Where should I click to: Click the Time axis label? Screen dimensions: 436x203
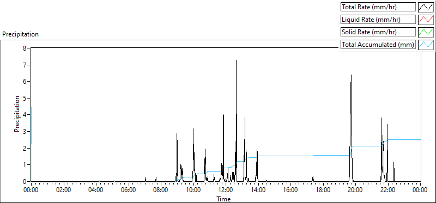(223, 199)
